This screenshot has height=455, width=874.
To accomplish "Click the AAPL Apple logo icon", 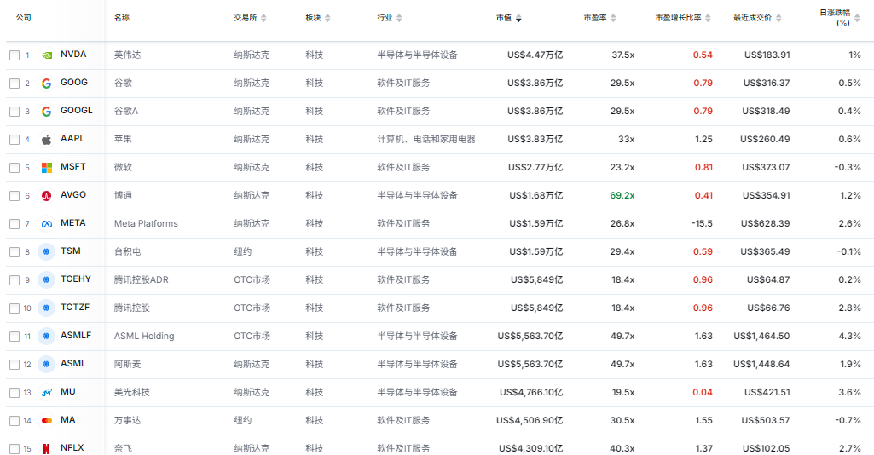I will pyautogui.click(x=47, y=139).
